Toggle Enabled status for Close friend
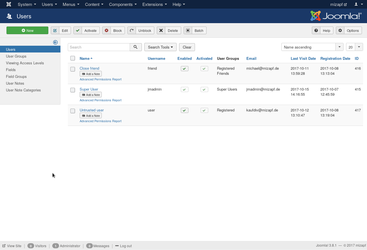This screenshot has width=367, height=250. click(x=184, y=69)
